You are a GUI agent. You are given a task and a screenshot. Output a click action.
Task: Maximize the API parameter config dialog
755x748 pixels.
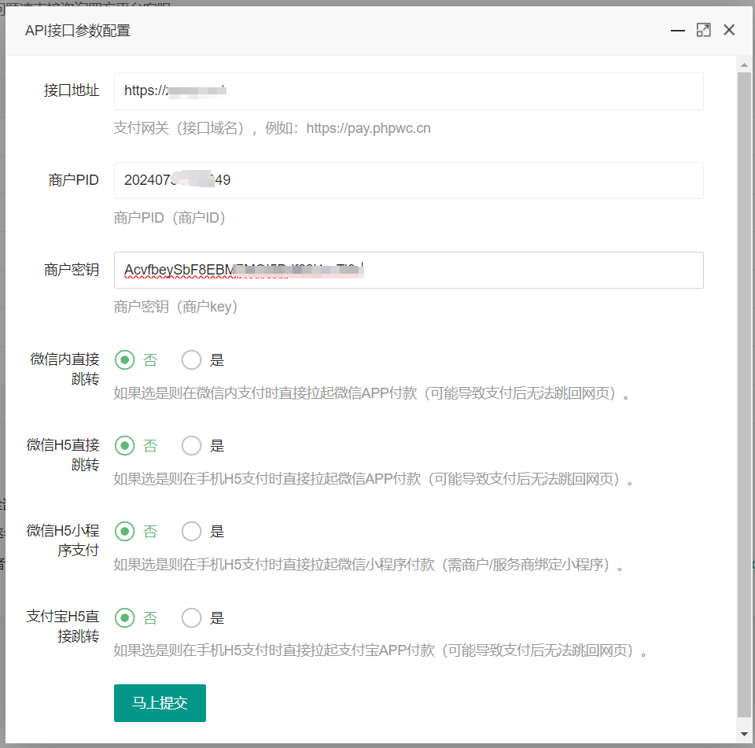coord(703,31)
